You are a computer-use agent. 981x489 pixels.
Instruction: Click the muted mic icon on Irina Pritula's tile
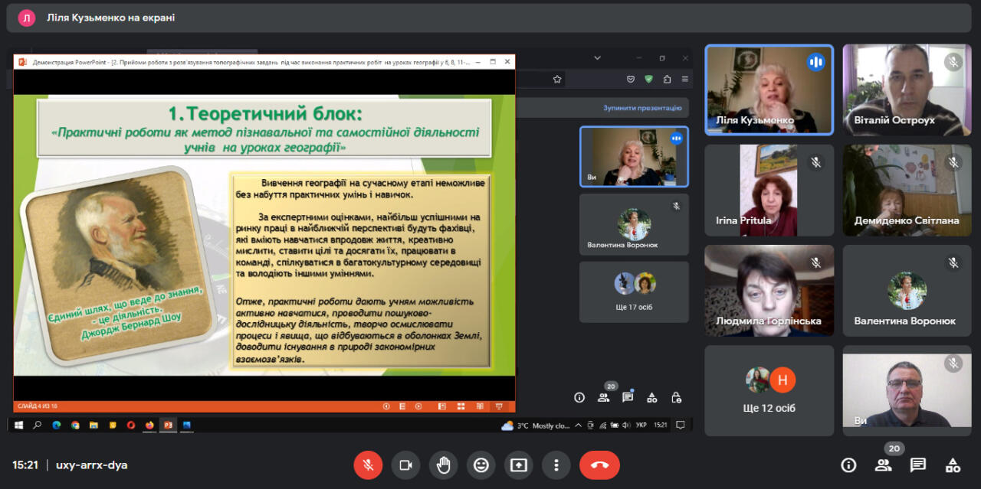815,162
